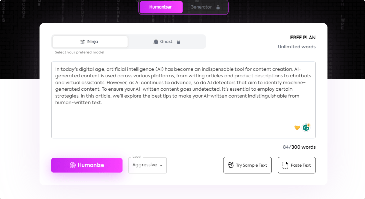
Task: Switch to the Ghost model
Action: 166,41
